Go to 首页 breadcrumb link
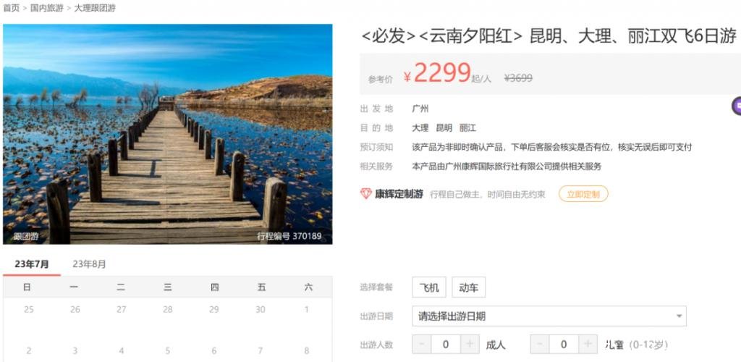The width and height of the screenshot is (741, 362). pyautogui.click(x=12, y=8)
